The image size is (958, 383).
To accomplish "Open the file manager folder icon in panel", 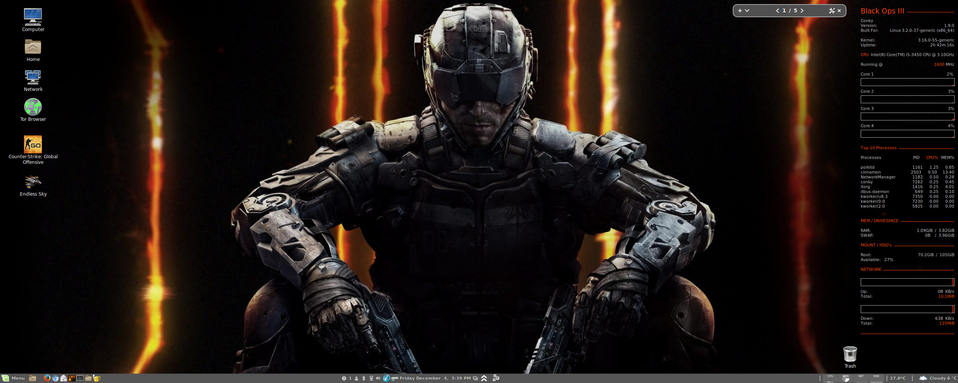I will click(x=88, y=378).
